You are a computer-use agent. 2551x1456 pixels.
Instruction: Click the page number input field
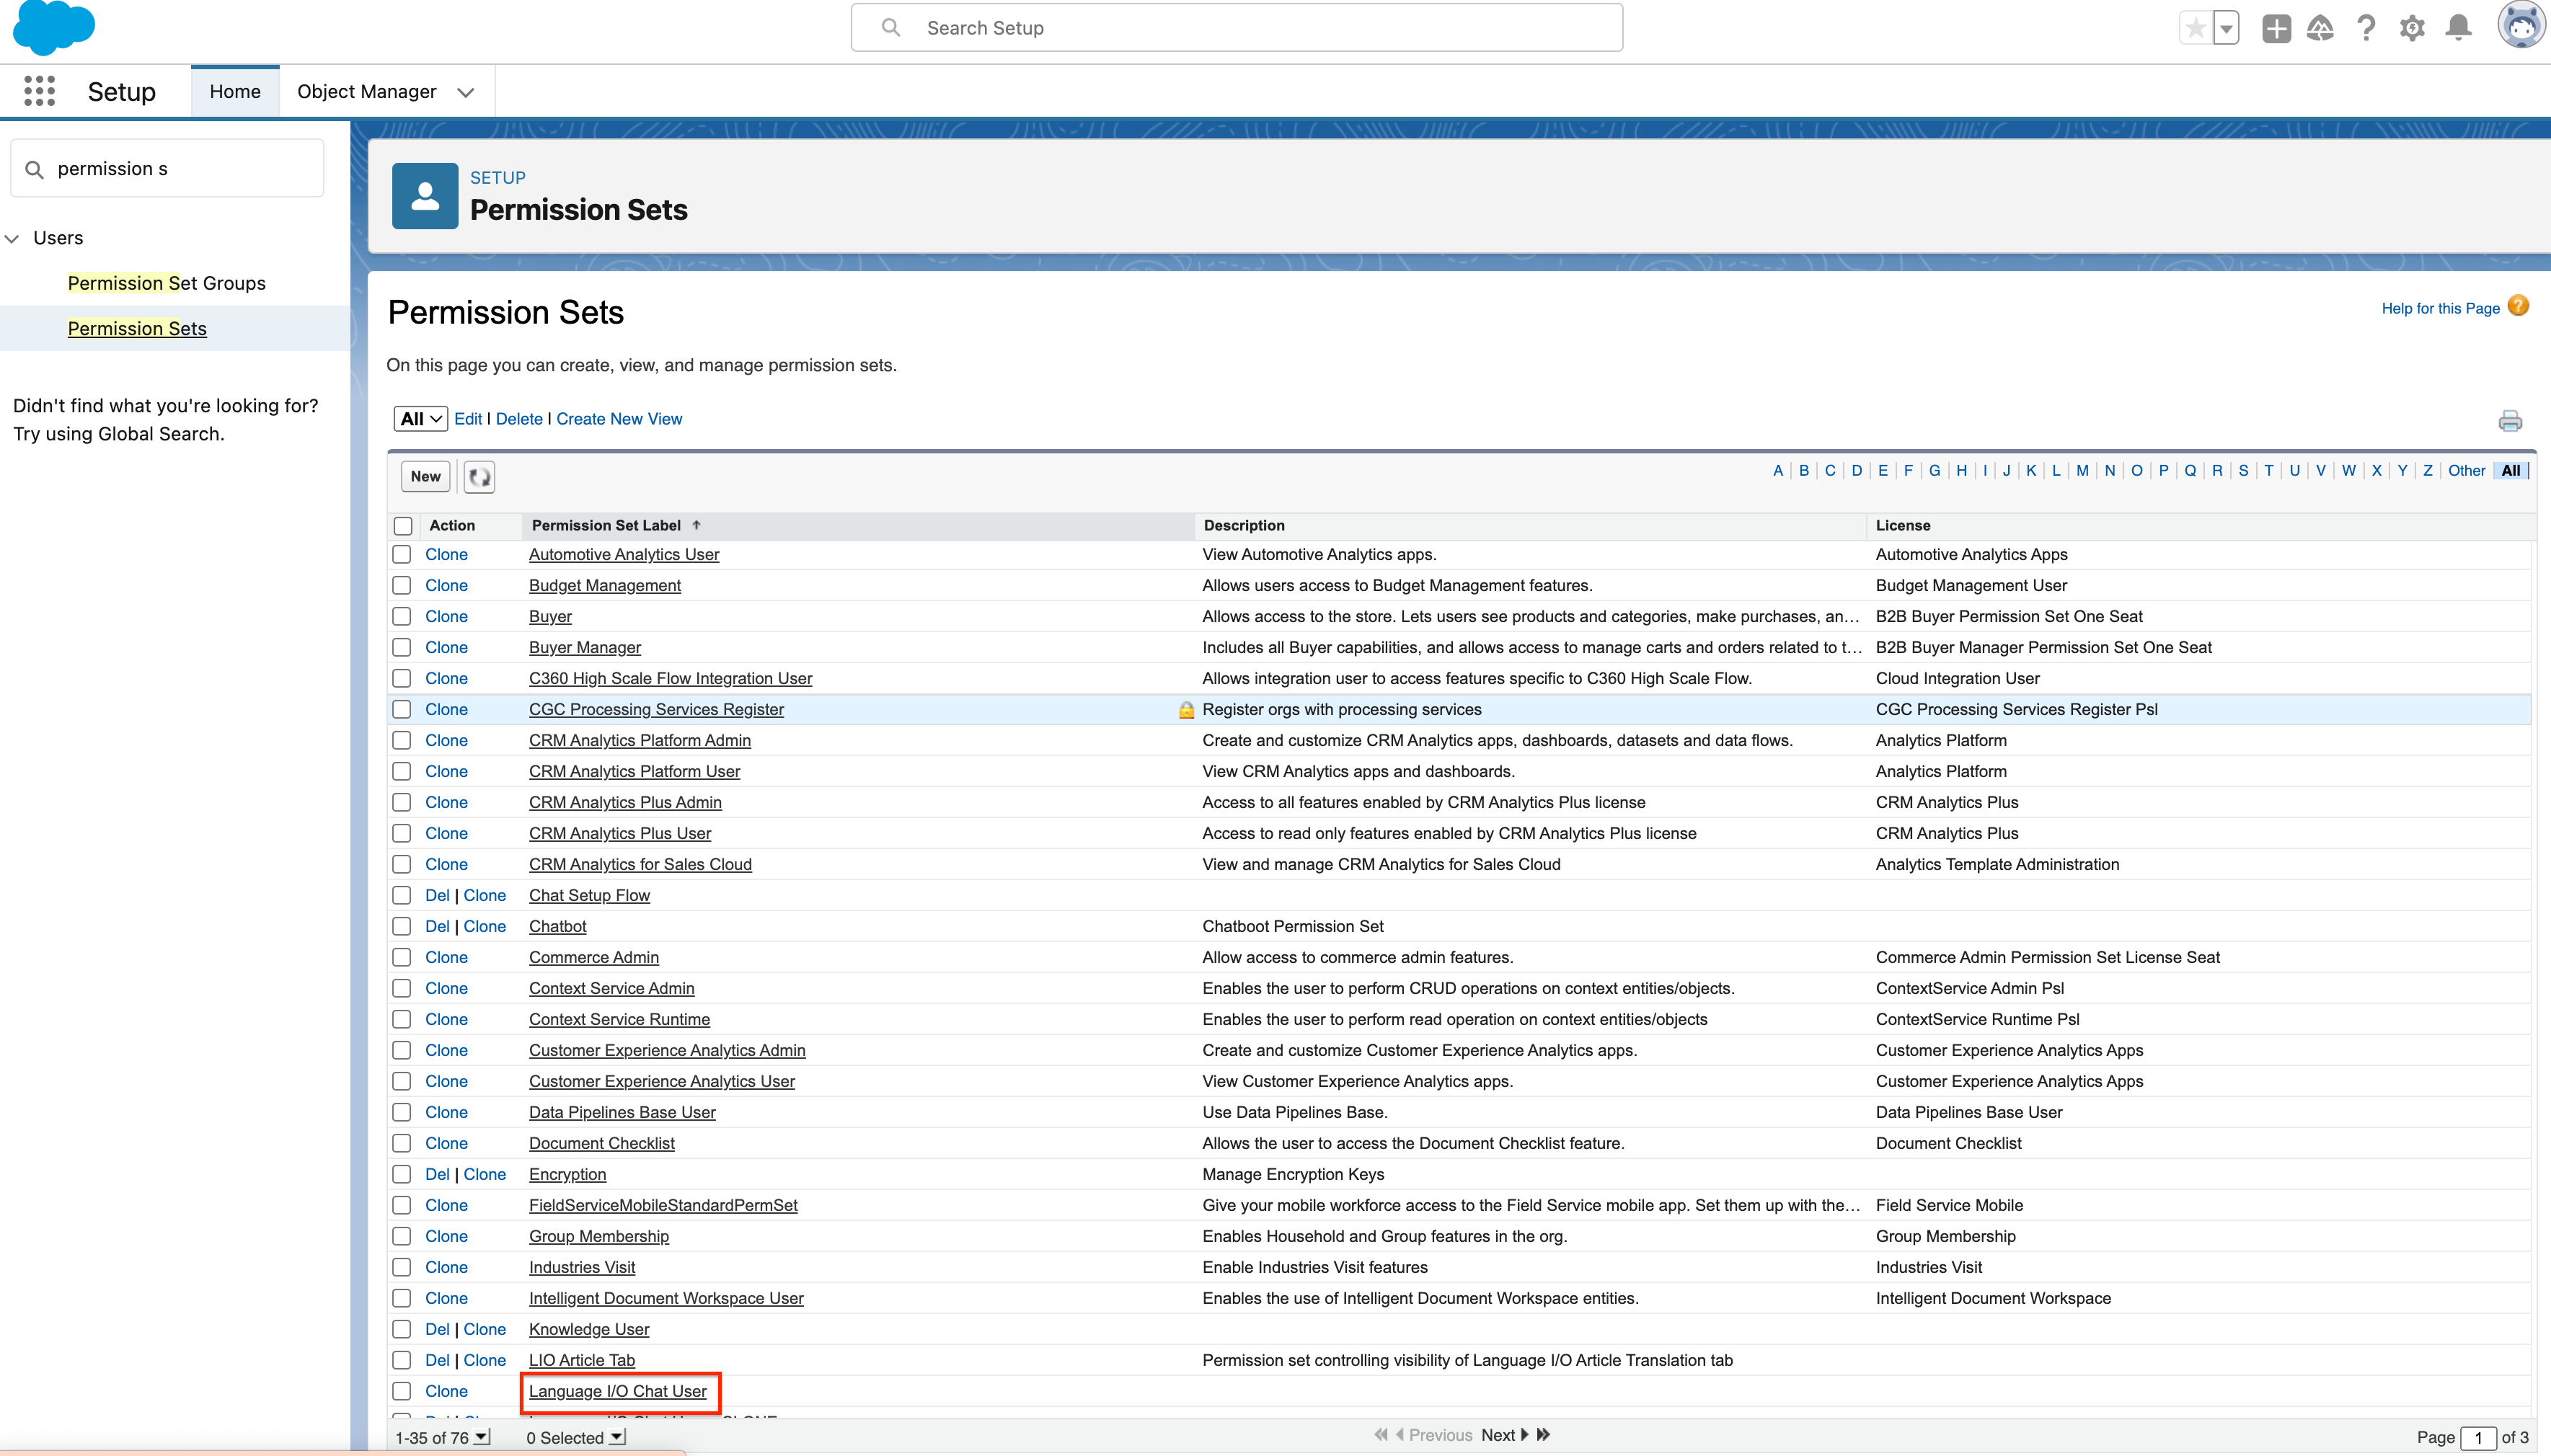tap(2477, 1437)
